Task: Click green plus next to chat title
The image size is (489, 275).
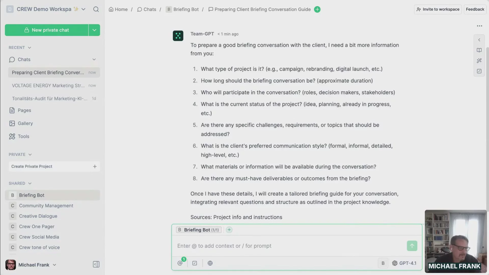Action: point(317,9)
